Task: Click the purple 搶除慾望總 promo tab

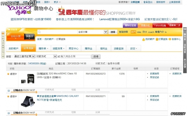Action: [130, 25]
